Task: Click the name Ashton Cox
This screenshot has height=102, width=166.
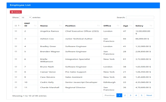Action: (x=47, y=39)
